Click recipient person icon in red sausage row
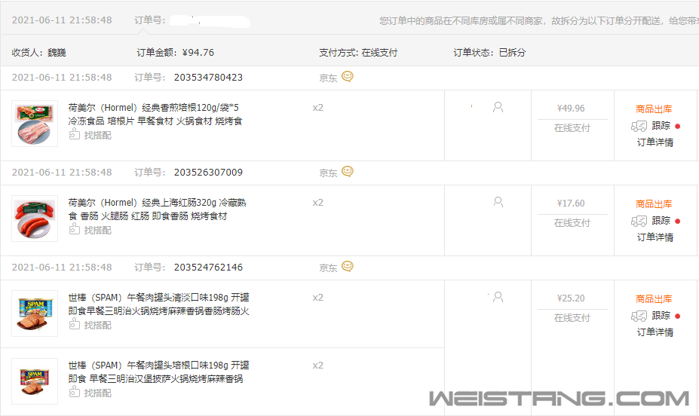The height and width of the screenshot is (416, 699). pyautogui.click(x=498, y=202)
